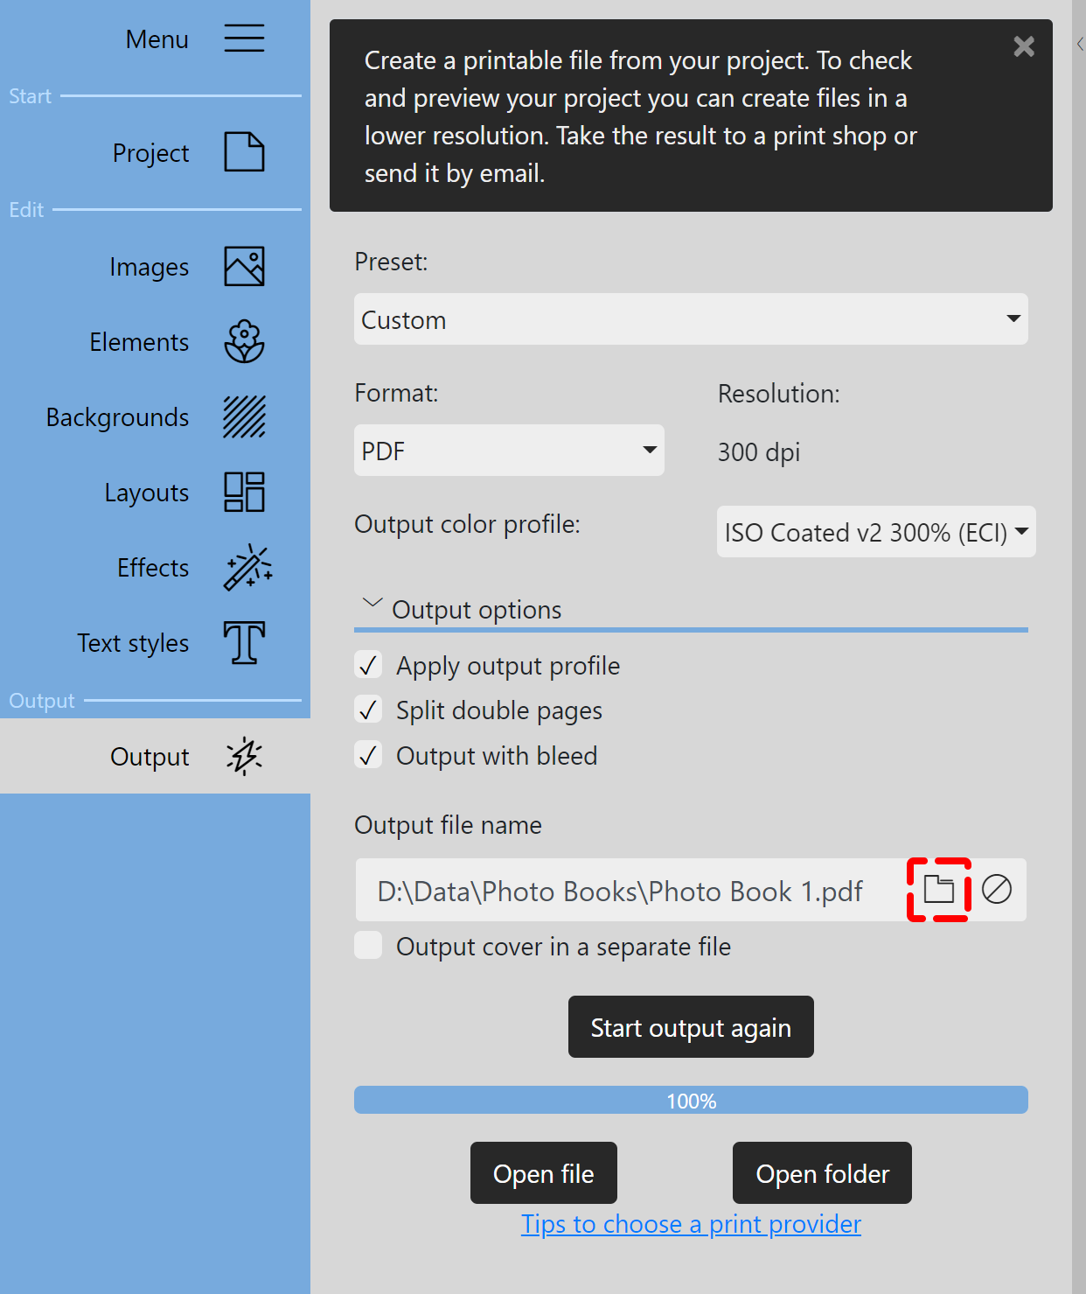Toggle Apply output profile checkbox
Image resolution: width=1086 pixels, height=1294 pixels.
(x=368, y=665)
